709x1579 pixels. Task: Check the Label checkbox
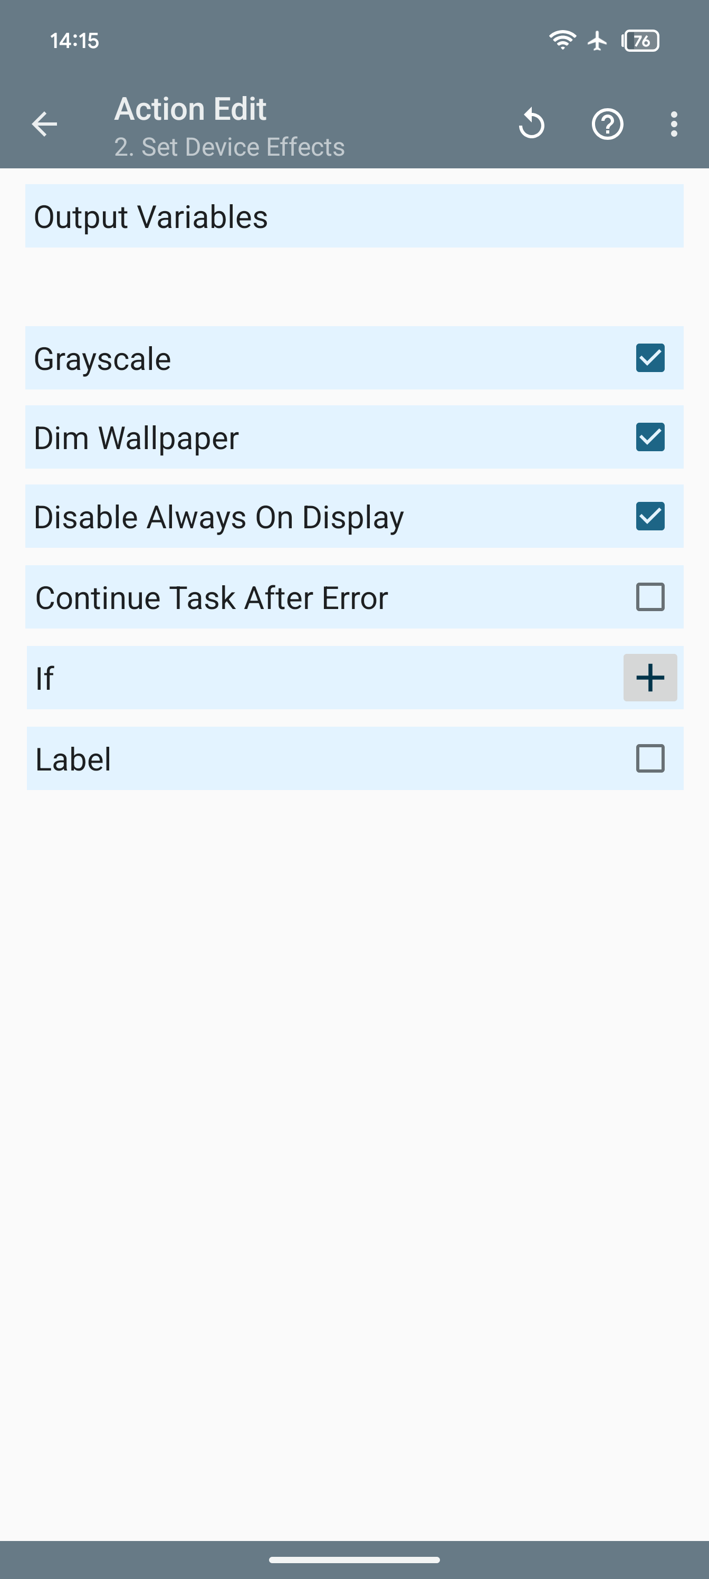(649, 758)
